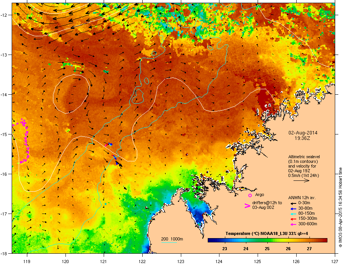This screenshot has height=265, width=343.
Task: Click the '03-Aug 00Z' legend text
Action: click(263, 207)
